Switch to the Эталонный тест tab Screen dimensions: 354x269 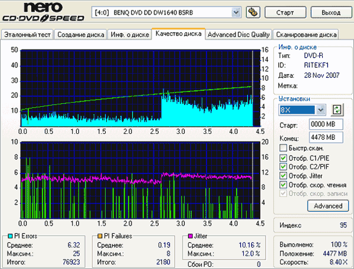click(x=27, y=35)
